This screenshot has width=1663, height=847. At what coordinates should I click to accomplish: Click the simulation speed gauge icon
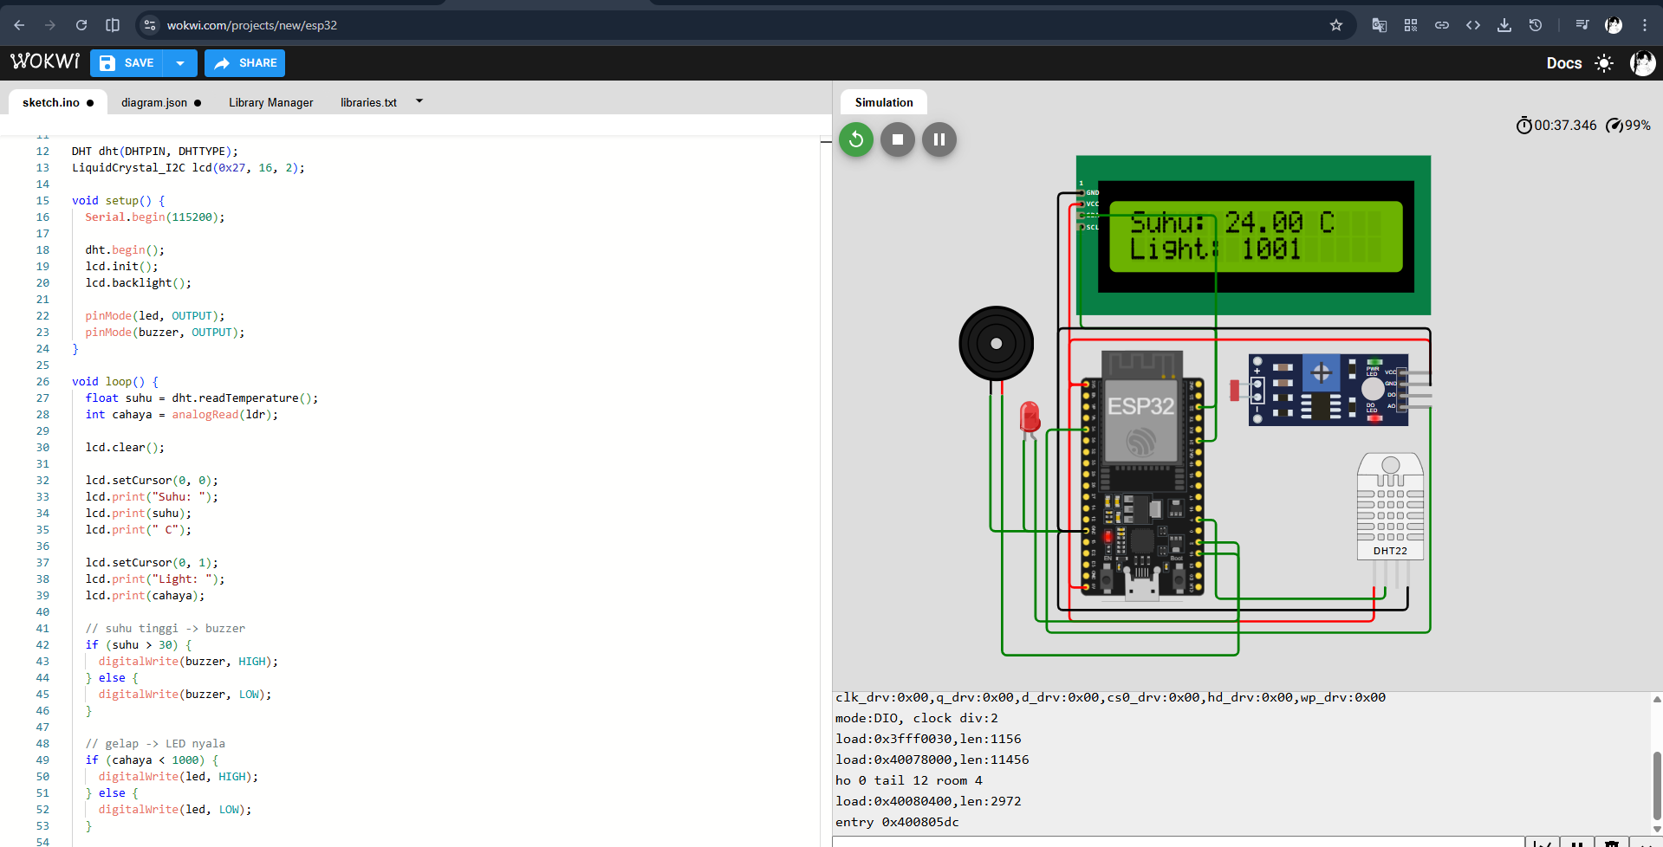1614,126
